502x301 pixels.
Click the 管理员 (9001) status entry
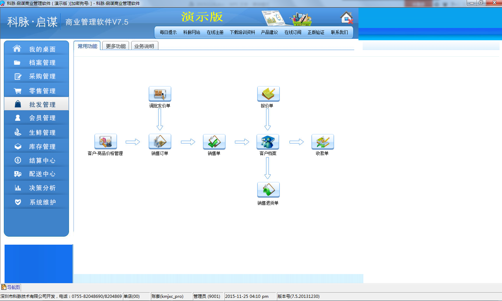coord(208,296)
